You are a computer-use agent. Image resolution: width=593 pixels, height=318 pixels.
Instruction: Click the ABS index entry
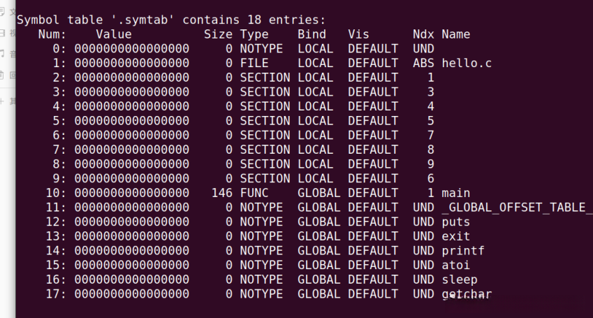pos(423,63)
